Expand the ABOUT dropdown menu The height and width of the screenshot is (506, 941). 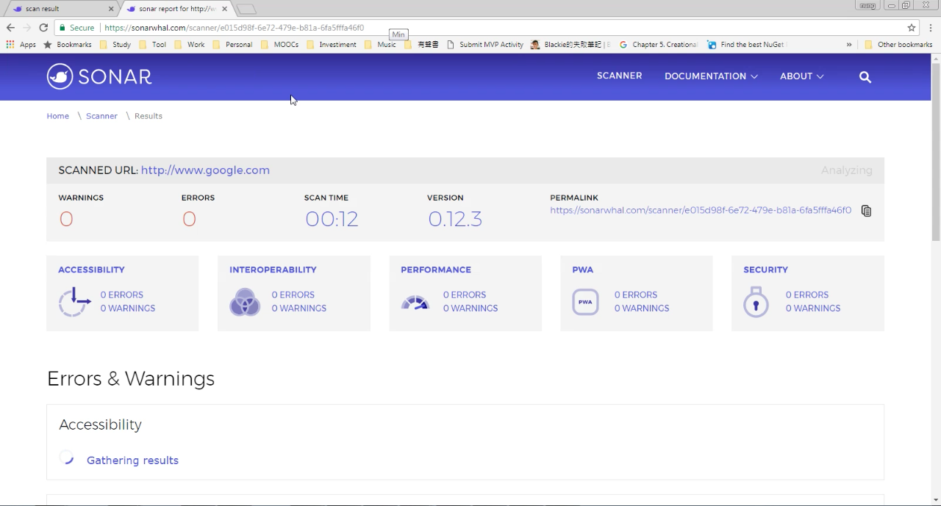tap(801, 76)
